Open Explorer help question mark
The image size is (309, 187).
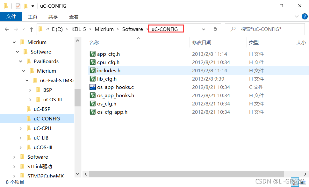305,16
